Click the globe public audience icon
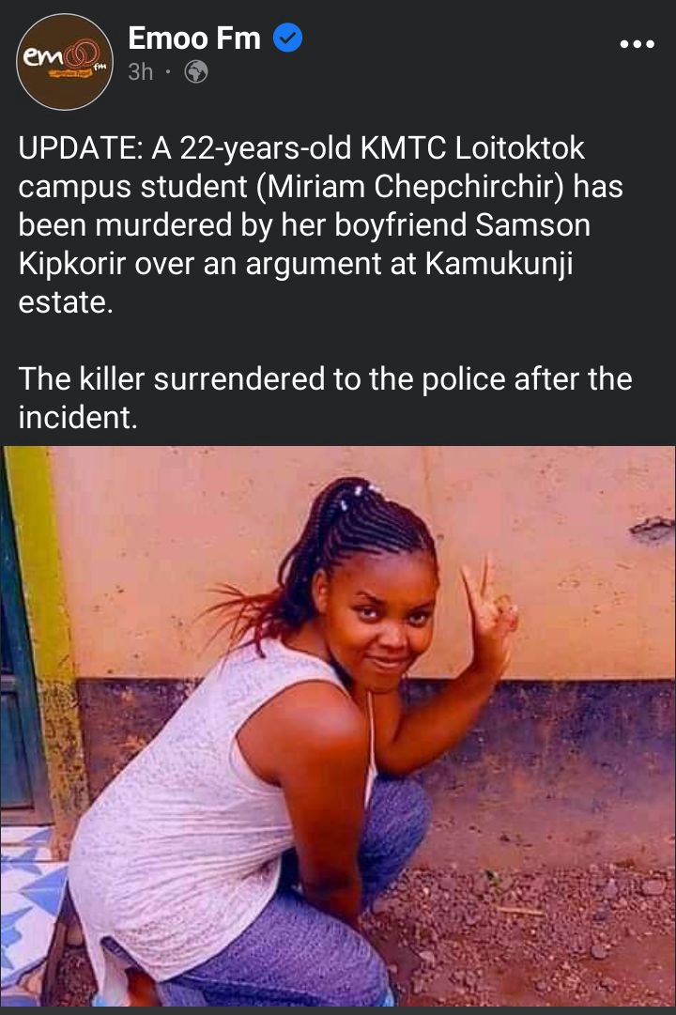The height and width of the screenshot is (1015, 676). 196,72
